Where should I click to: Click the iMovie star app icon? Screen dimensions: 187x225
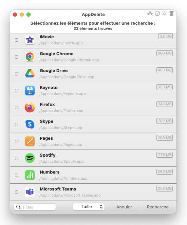(x=30, y=40)
